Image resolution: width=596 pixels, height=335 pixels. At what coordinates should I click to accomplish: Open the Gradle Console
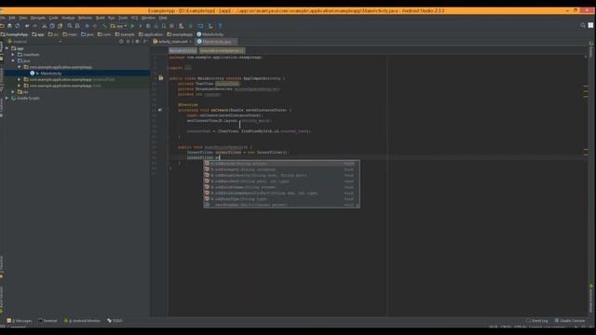(569, 320)
